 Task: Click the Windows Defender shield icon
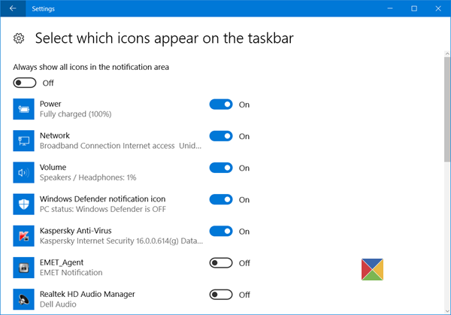click(24, 204)
